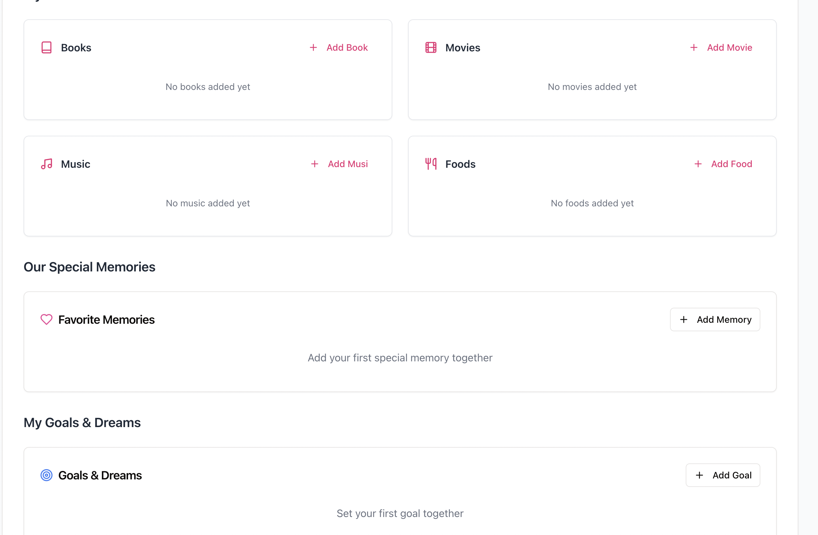
Task: Add a new movie entry
Action: tap(721, 47)
